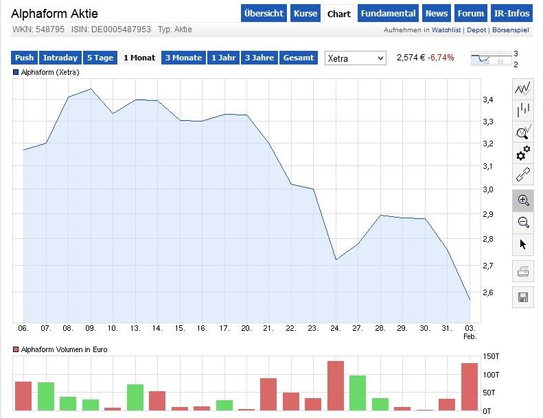
Task: Open the chart analysis magnifier tool
Action: (523, 131)
